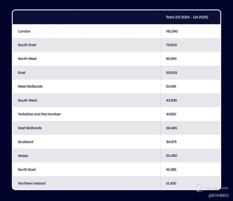The width and height of the screenshot is (233, 201).
Task: Click the Tiger Community watermark text
Action: pyautogui.click(x=216, y=188)
